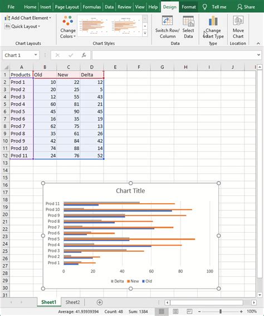Click vertical scrollbar up arrow
264x316 pixels.
pos(260,67)
